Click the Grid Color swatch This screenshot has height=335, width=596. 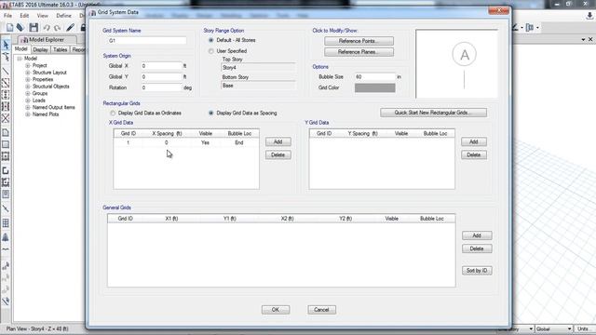click(374, 87)
